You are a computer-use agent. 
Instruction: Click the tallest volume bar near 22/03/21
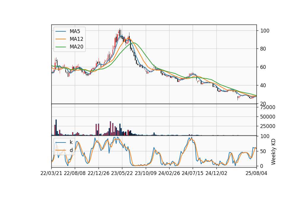coord(56,127)
